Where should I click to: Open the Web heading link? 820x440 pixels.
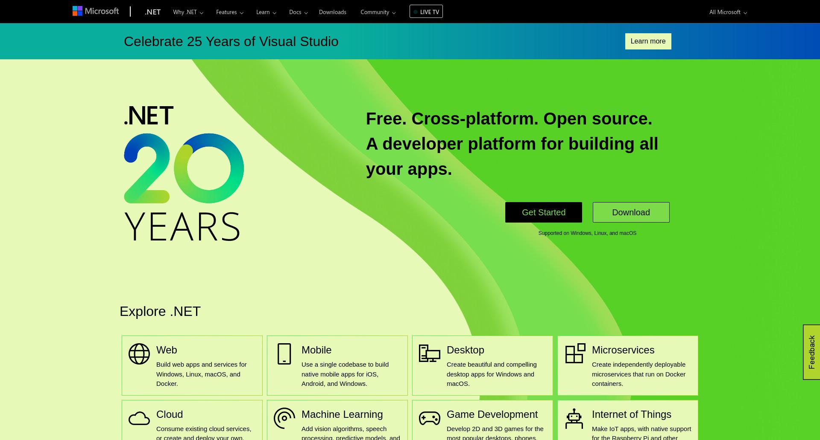point(167,350)
